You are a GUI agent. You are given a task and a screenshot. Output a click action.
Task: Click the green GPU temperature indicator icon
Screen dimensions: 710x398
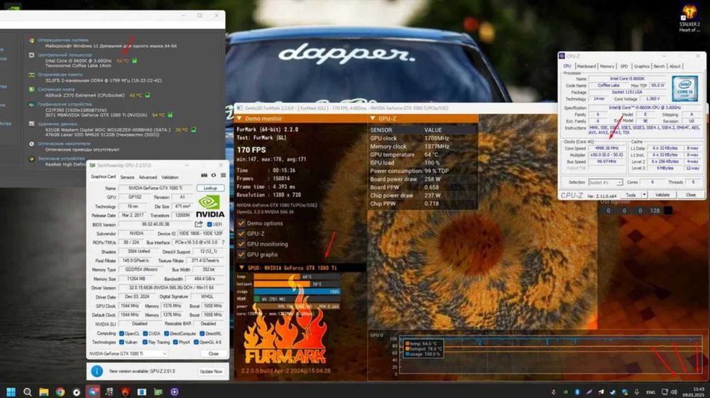(x=170, y=114)
